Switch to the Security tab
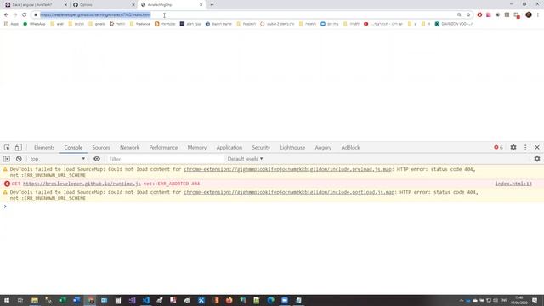The image size is (544, 306). point(261,147)
